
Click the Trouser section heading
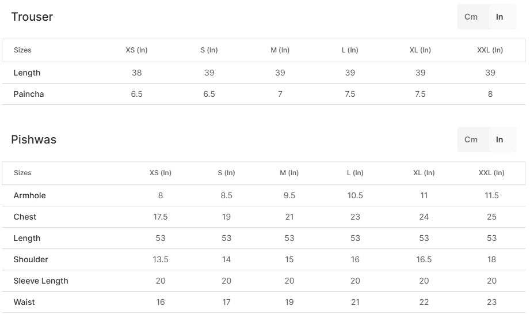click(32, 17)
